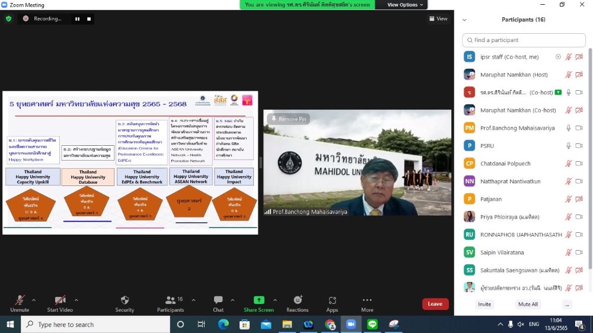Click the green Share Screen icon
593x333 pixels.
[259, 300]
